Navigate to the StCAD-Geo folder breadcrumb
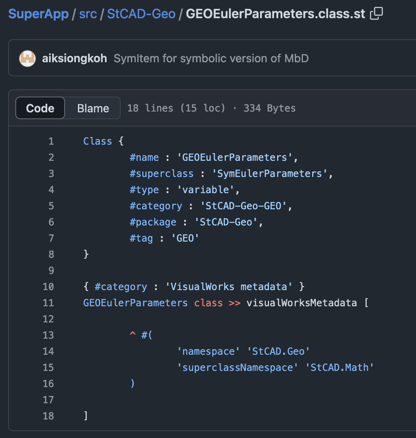 click(141, 14)
